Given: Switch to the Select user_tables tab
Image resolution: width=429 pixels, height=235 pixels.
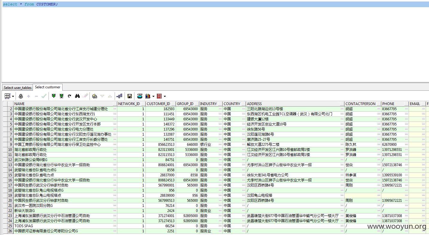Looking at the screenshot, I should (18, 88).
